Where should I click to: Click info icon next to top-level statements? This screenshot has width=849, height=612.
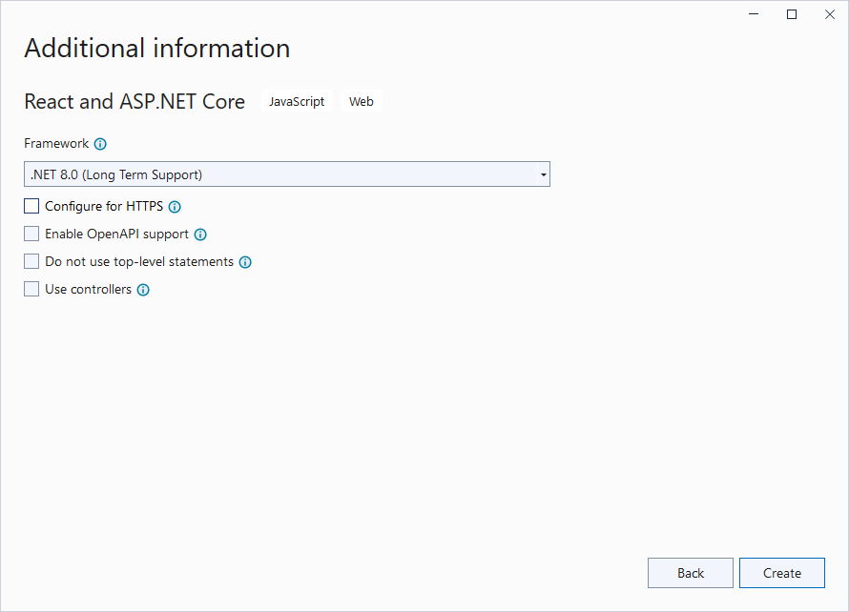[245, 262]
